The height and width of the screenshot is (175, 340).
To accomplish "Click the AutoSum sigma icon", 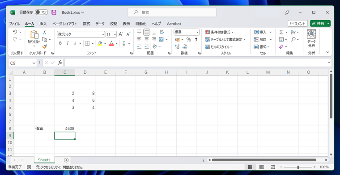I will [281, 32].
